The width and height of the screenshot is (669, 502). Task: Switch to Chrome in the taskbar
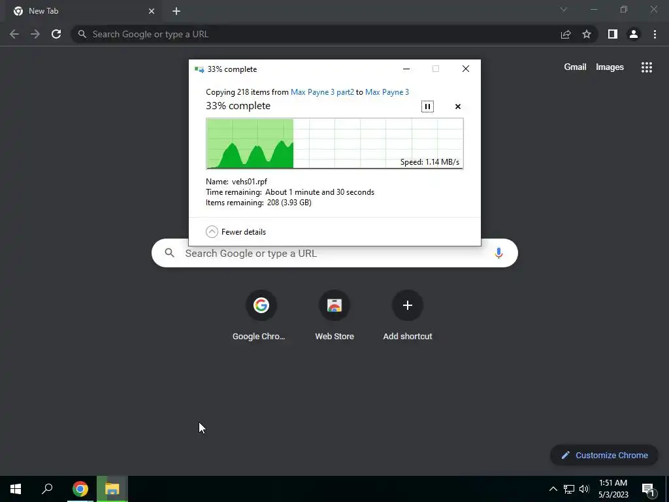pos(80,489)
